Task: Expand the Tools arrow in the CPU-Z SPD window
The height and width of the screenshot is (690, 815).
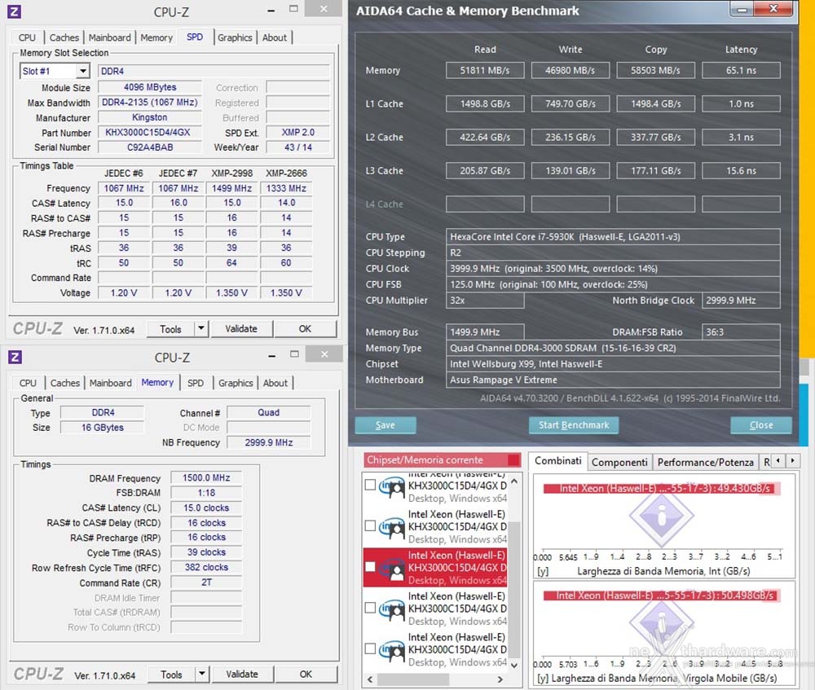Action: 201,329
